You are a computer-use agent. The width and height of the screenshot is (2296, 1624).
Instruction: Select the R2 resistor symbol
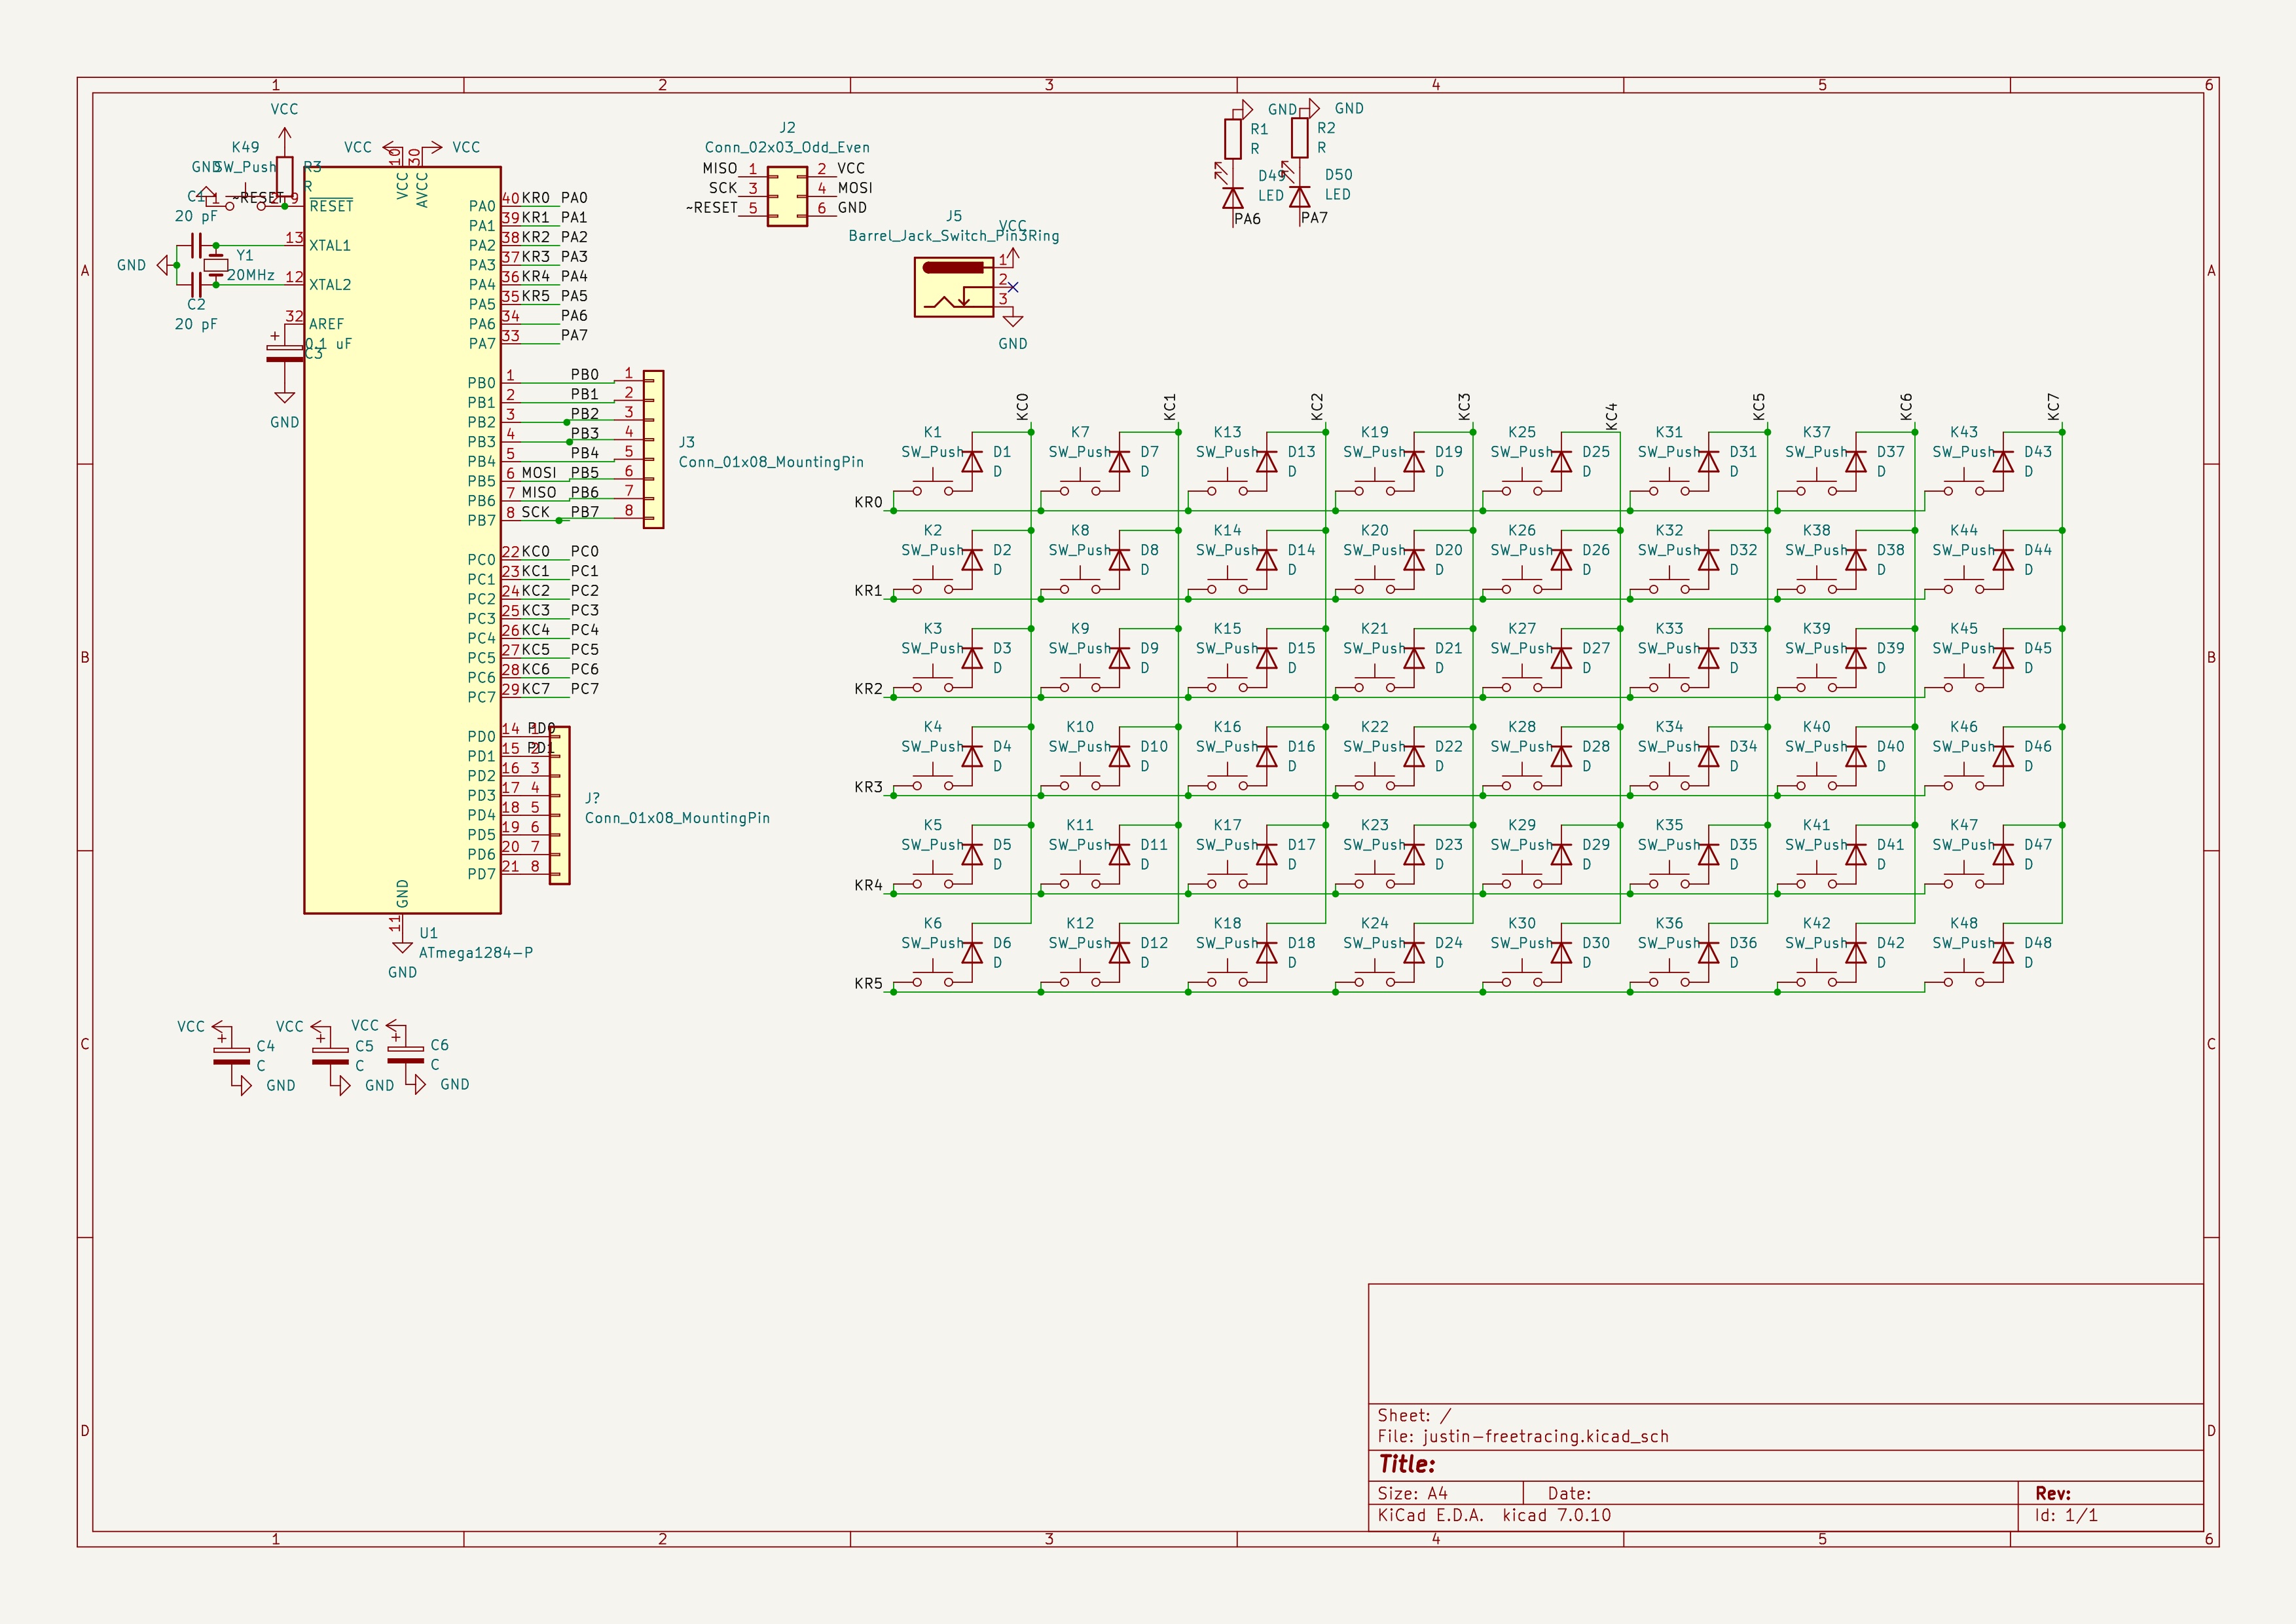point(1299,138)
